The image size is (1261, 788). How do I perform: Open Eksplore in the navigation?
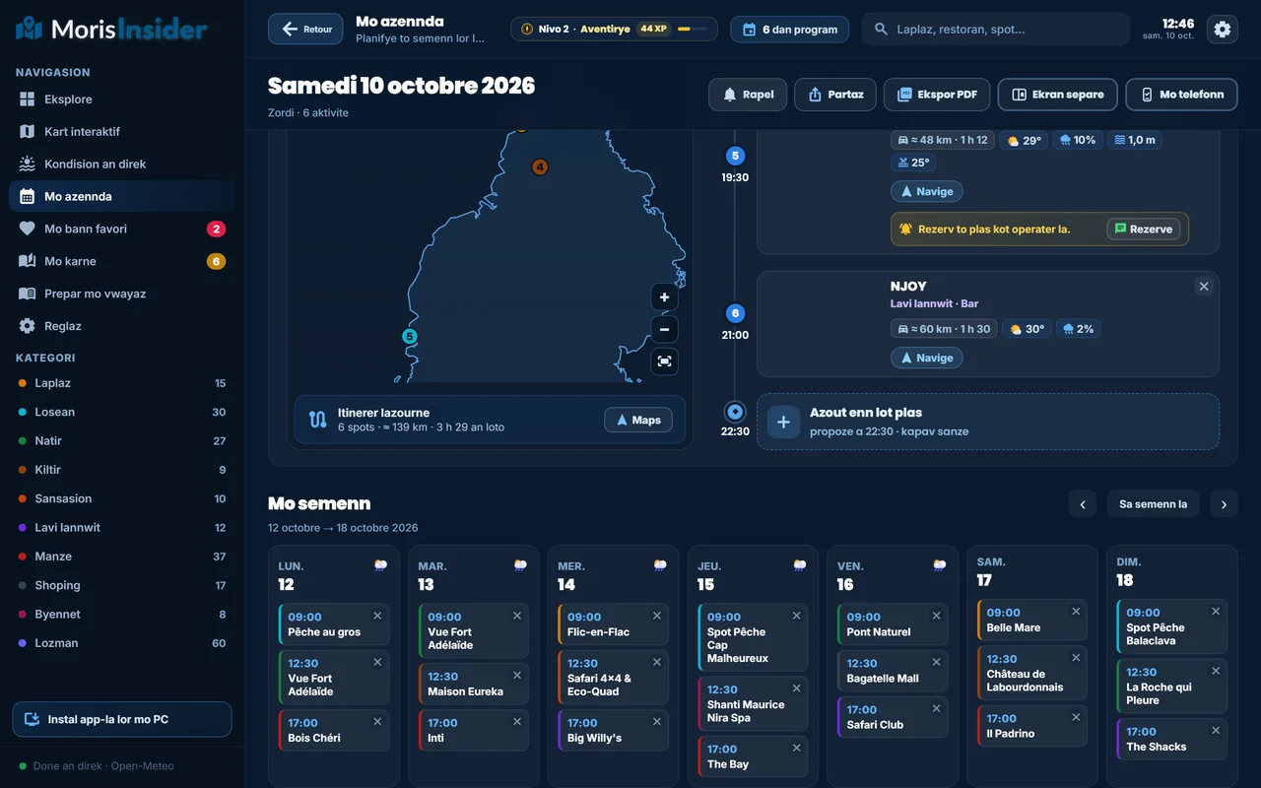pyautogui.click(x=122, y=99)
